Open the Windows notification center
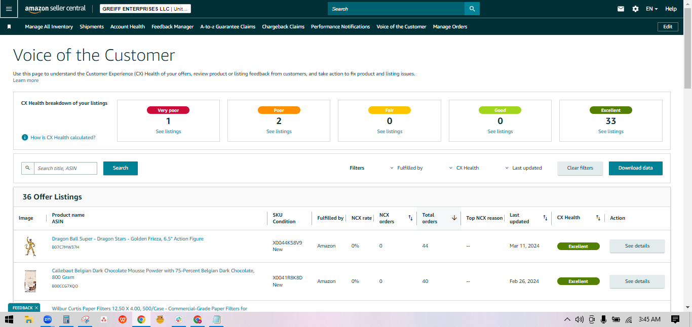Screen dimensions: 692x327 point(675,319)
